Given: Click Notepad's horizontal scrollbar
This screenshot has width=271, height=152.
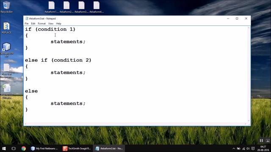Looking at the screenshot, I should (x=135, y=124).
